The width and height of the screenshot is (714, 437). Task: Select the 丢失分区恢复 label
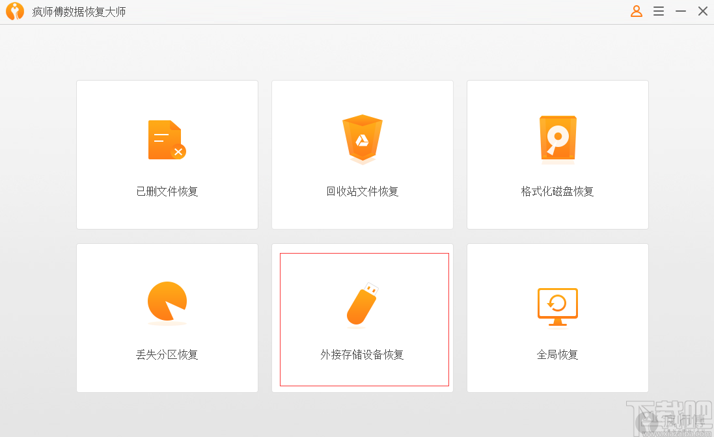click(167, 354)
